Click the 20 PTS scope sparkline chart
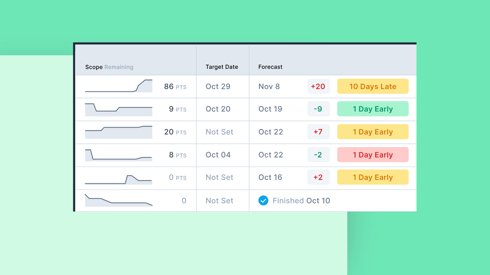 tap(119, 132)
